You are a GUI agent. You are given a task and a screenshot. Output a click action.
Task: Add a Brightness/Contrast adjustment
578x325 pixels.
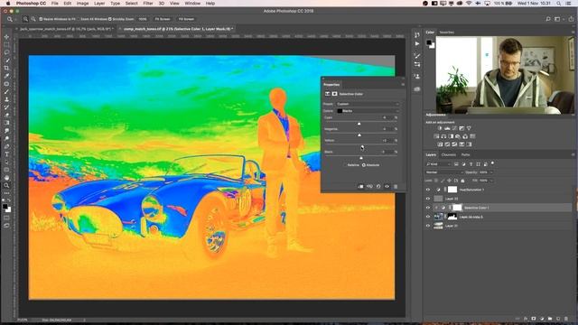click(x=440, y=128)
